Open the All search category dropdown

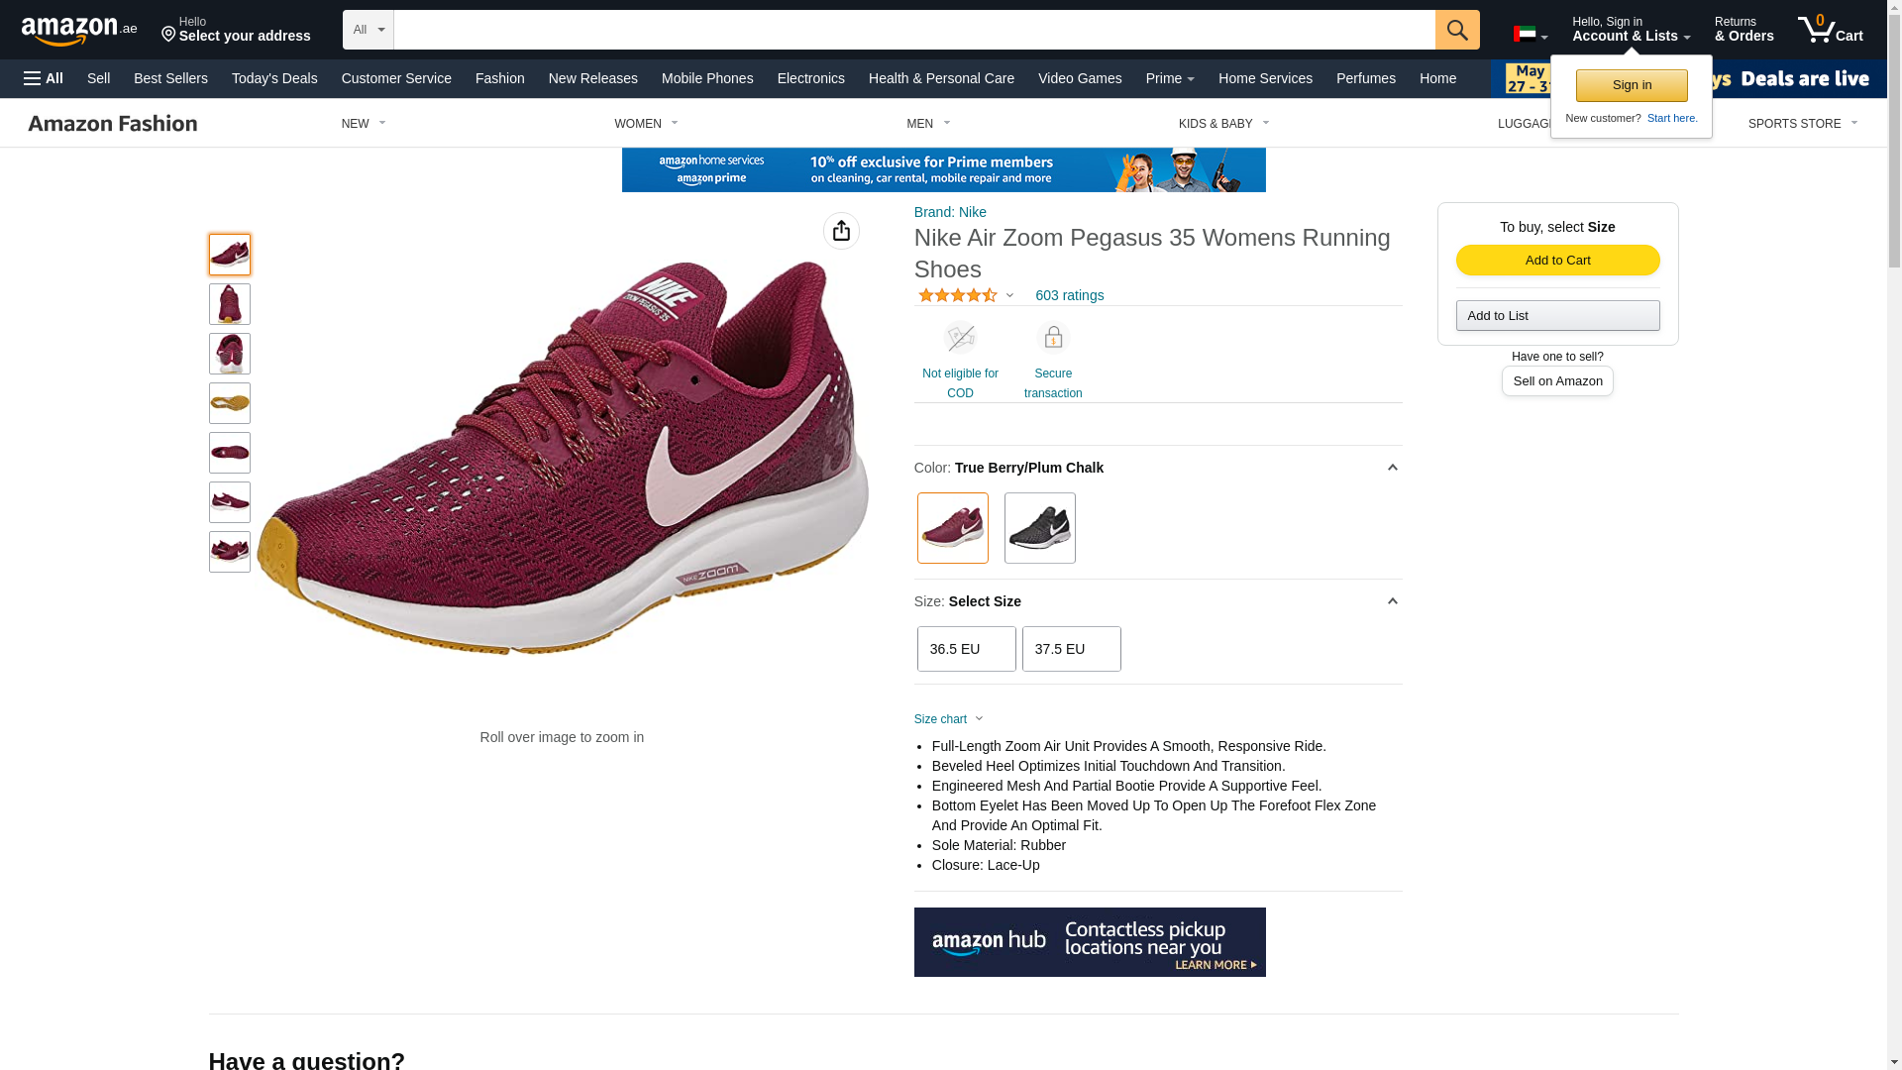pos(368,30)
